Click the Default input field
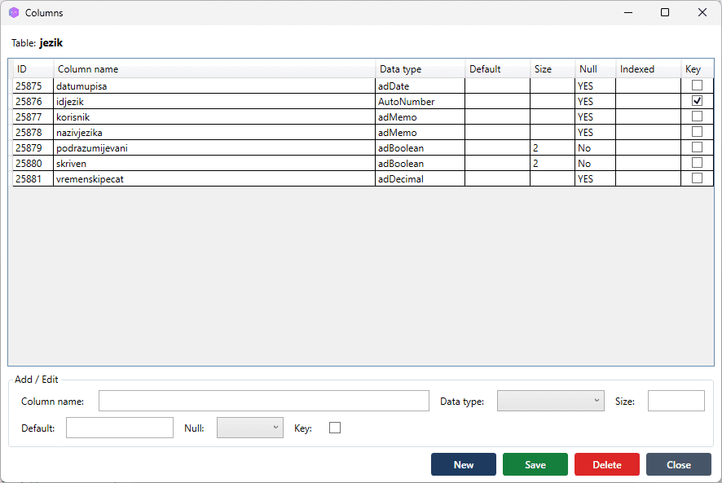This screenshot has width=722, height=483. 119,427
